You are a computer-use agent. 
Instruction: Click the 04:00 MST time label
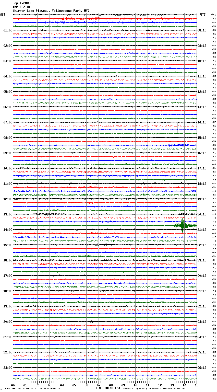coord(8,76)
